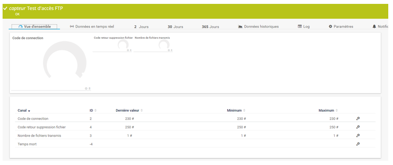393x165 pixels.
Task: Select Code retour suppression fichier channel in table
Action: point(42,127)
